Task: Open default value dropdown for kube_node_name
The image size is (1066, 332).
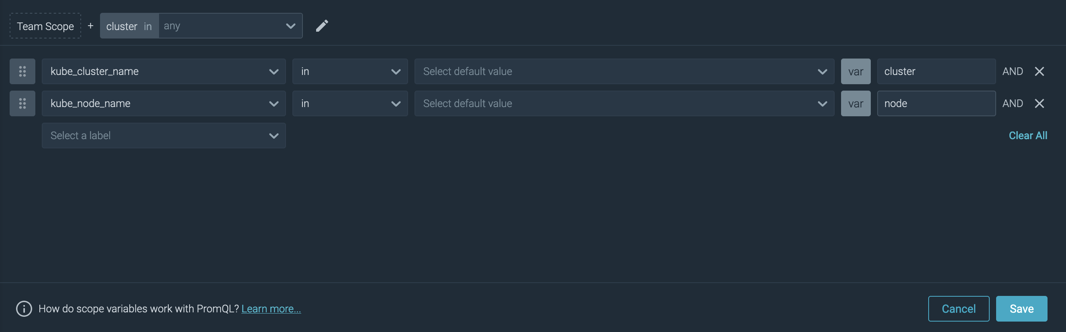Action: coord(624,103)
